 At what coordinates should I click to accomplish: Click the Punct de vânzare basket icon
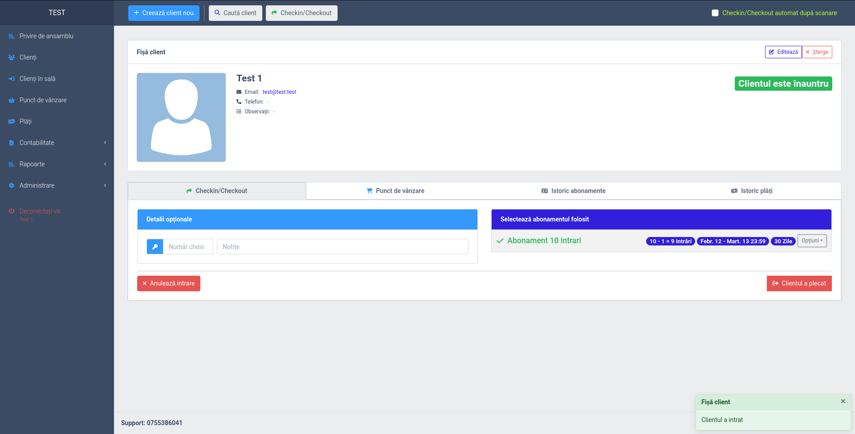[12, 100]
